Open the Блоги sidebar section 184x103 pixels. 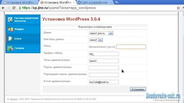pos(23,39)
